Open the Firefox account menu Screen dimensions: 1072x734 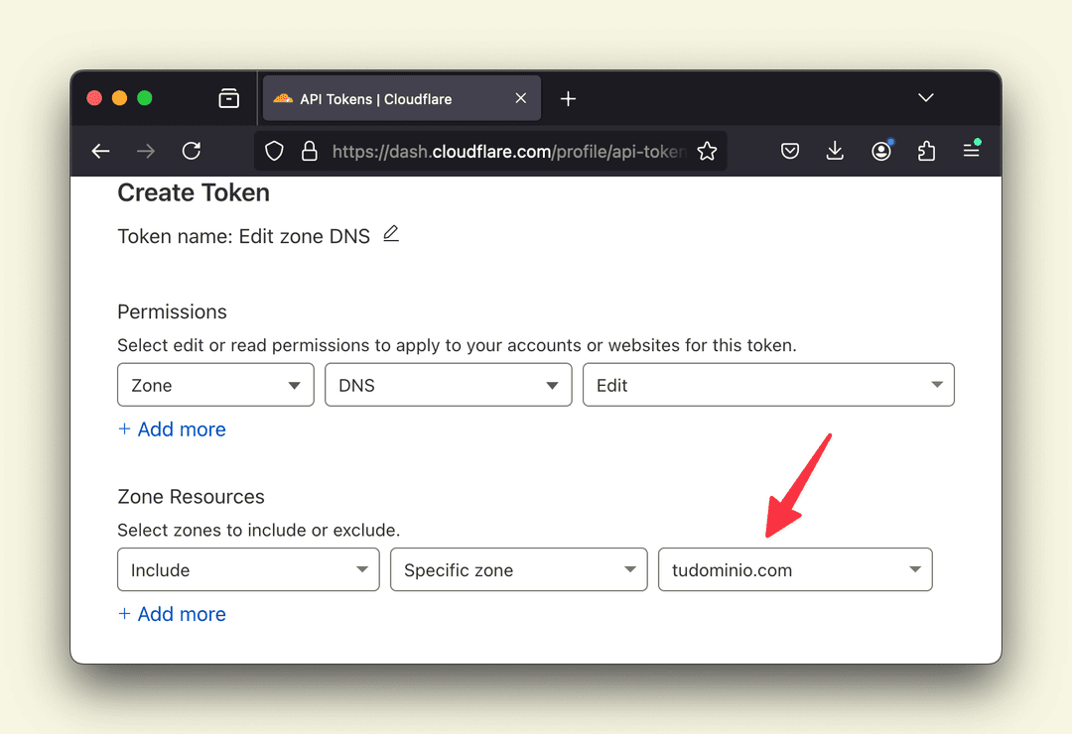tap(881, 151)
